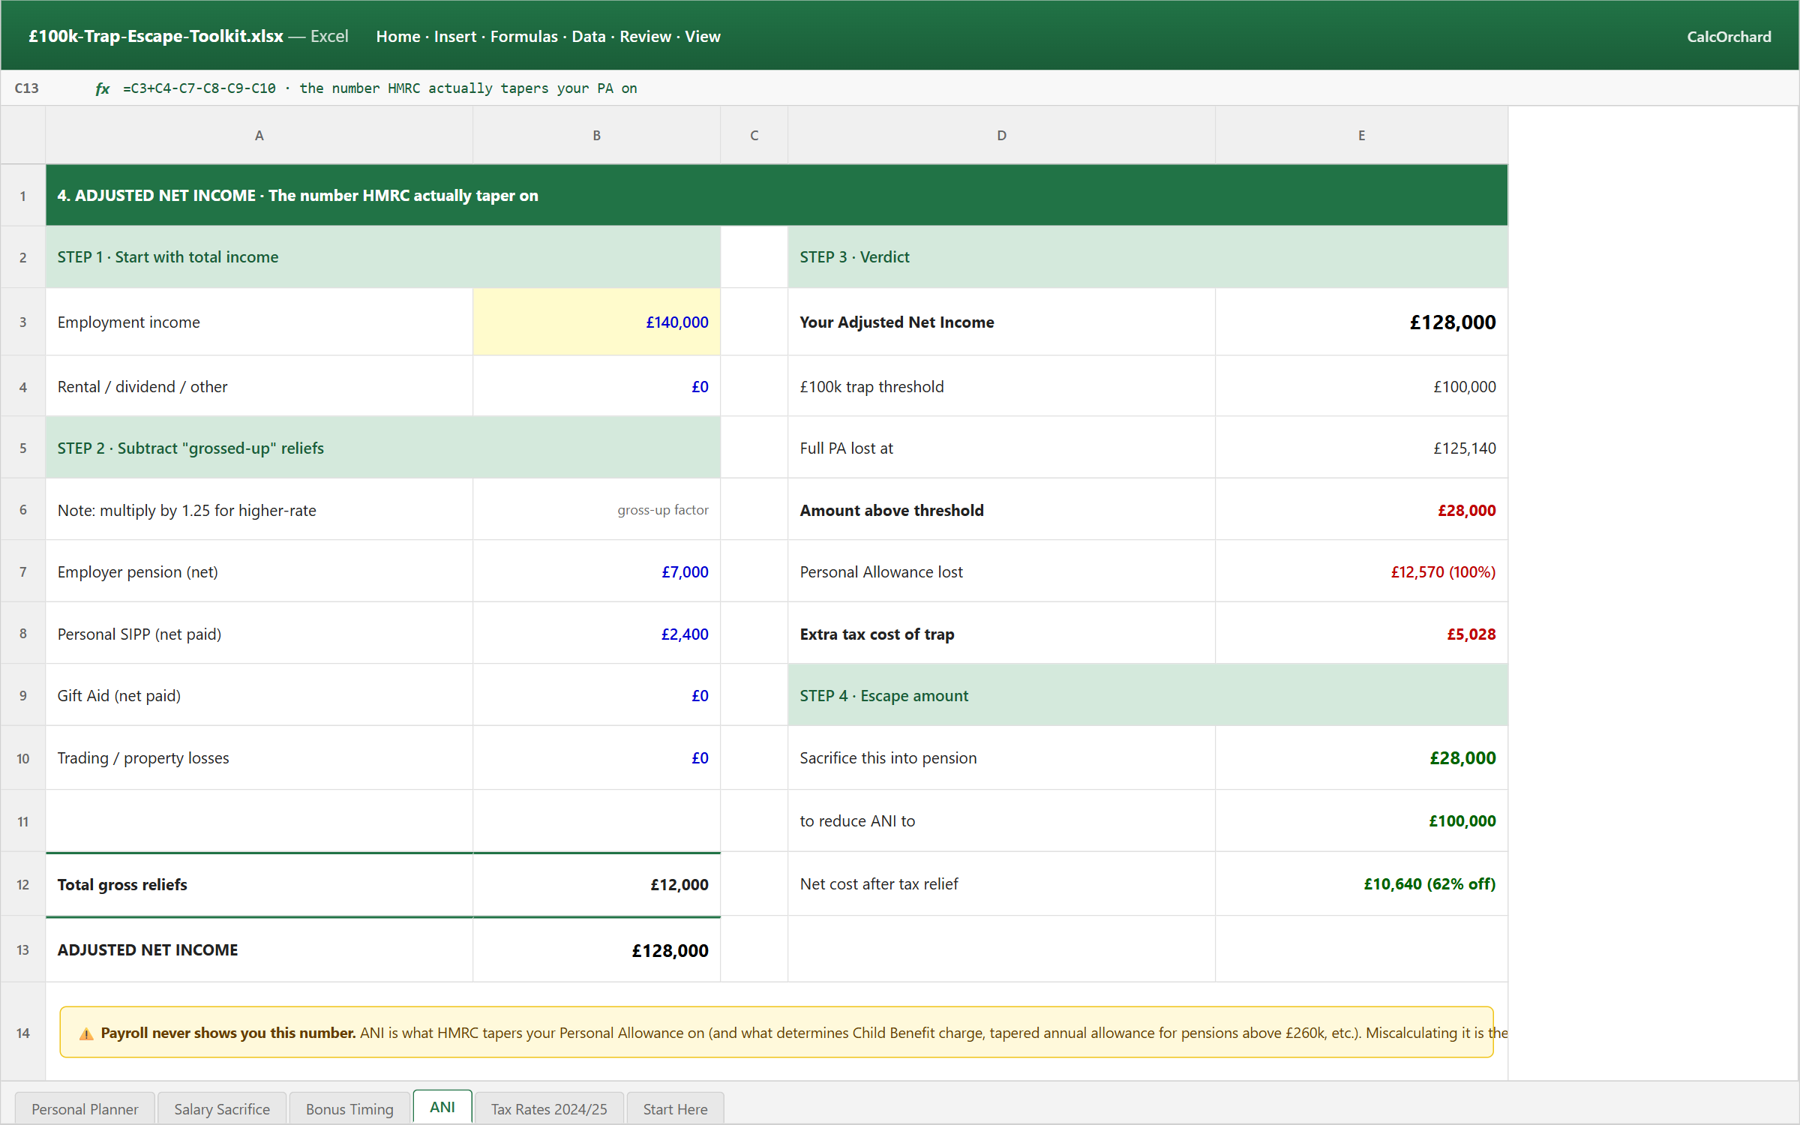The width and height of the screenshot is (1800, 1125).
Task: Select the Sacrifice this into pension £28,000 value
Action: (1361, 757)
